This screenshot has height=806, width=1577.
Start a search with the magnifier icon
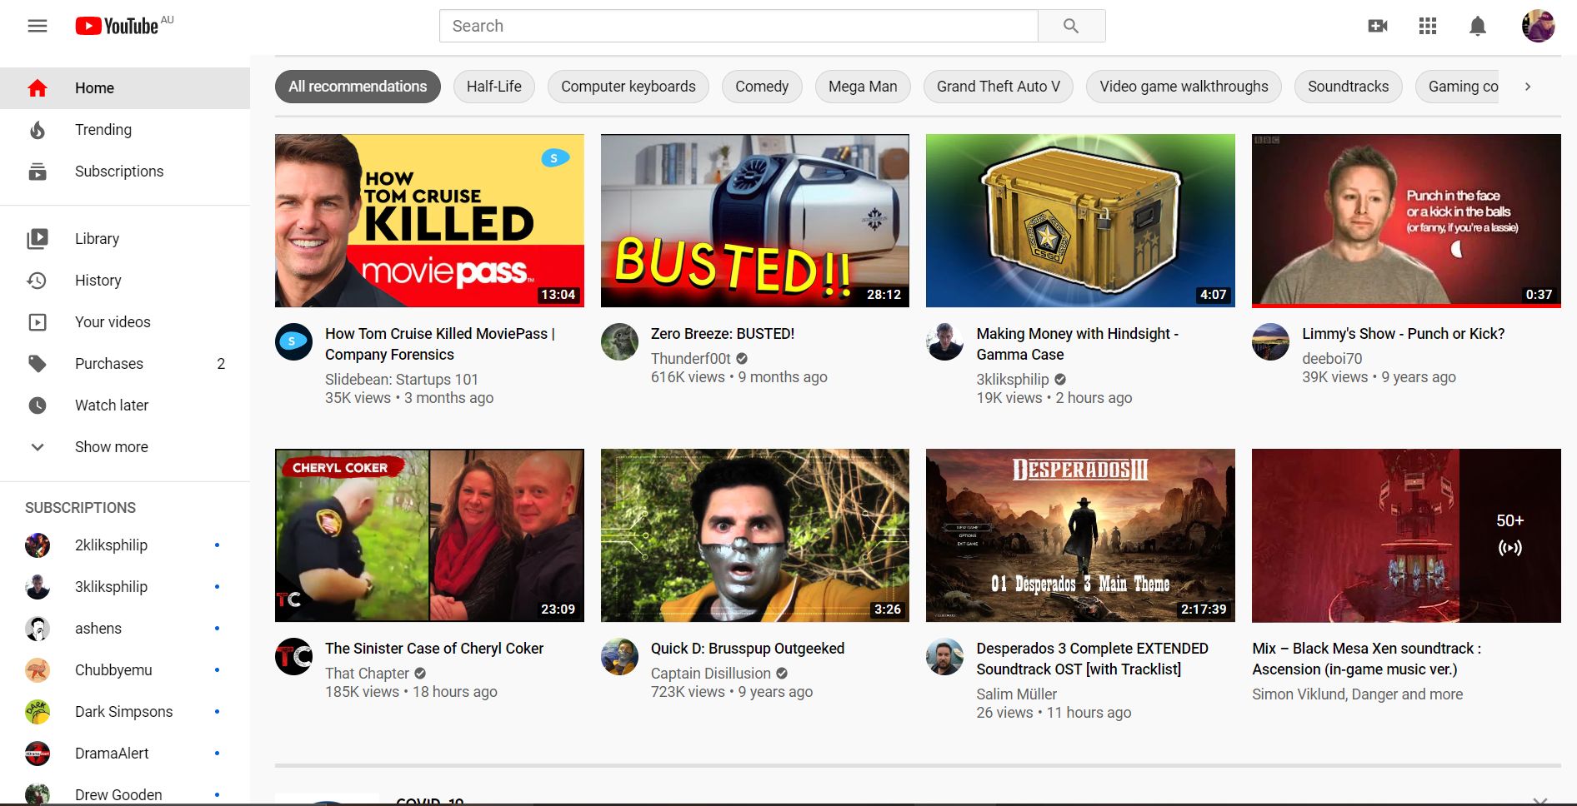1071,26
